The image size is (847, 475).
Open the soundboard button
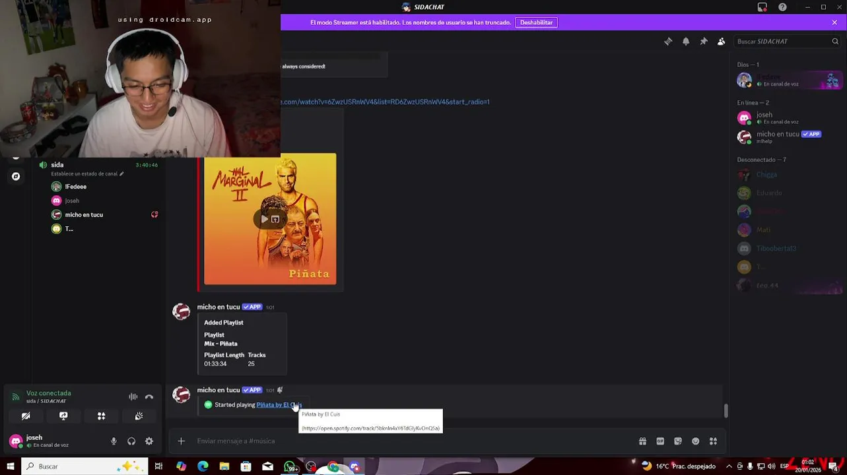pos(139,416)
